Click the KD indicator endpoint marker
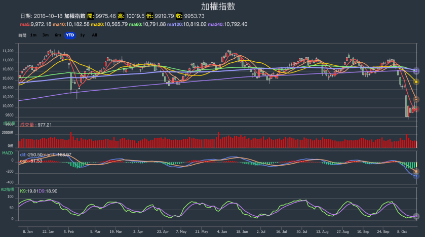The width and height of the screenshot is (425, 237). (416, 216)
